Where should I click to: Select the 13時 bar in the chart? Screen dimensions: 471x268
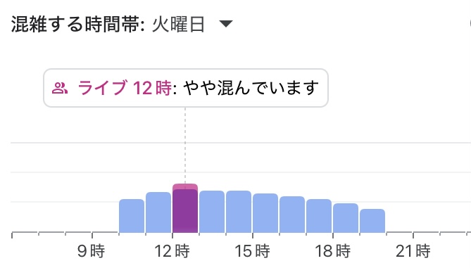coord(212,212)
